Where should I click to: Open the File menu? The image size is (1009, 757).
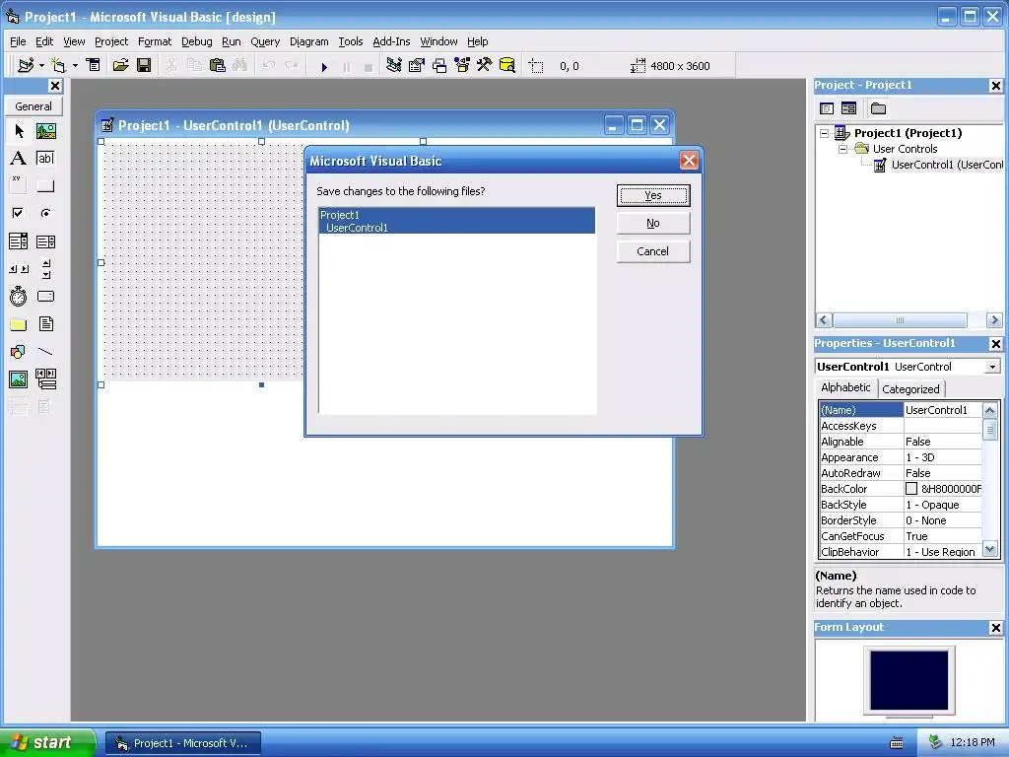18,41
